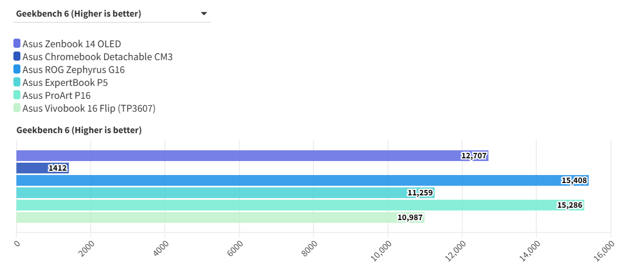Click the Asus Vivobook 16 Flip swatch

[x=17, y=108]
